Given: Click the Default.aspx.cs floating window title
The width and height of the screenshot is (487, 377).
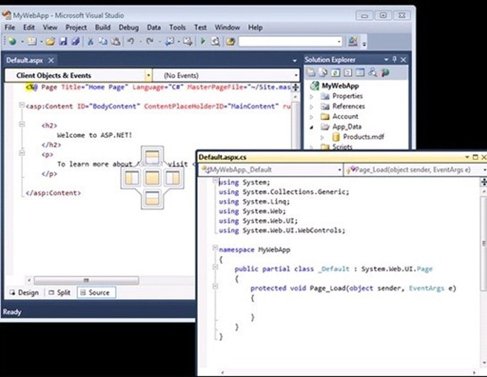Looking at the screenshot, I should 222,157.
